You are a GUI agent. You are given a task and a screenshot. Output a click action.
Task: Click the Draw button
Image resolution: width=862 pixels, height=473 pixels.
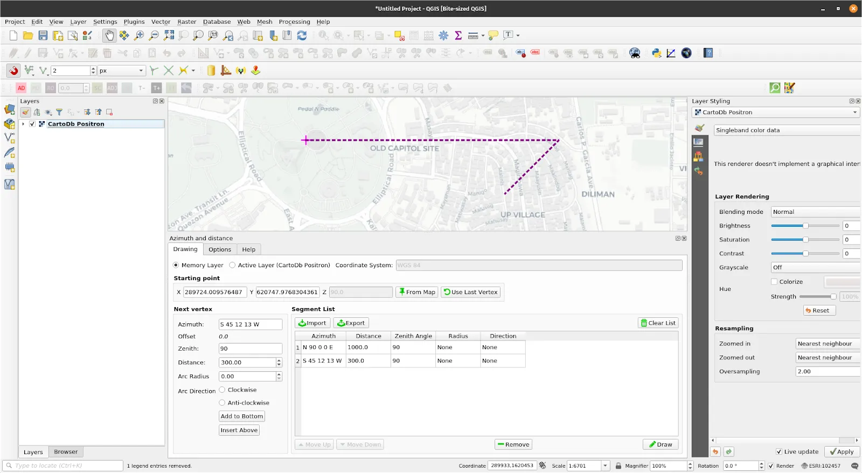661,444
